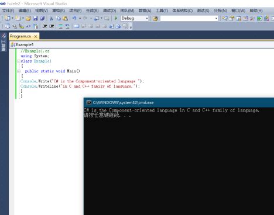The image size is (274, 215).
Task: Click the Extension Manager icon
Action: (266, 18)
